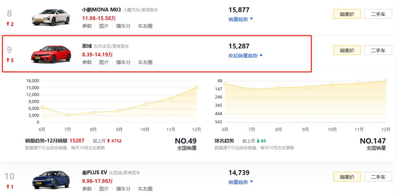The image size is (396, 196).
Task: Open 参数 link for 思域
Action: click(87, 62)
